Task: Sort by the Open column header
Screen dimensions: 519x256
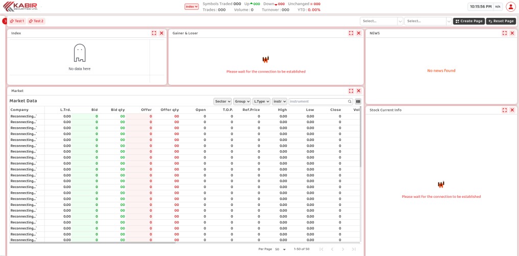Action: [201, 110]
